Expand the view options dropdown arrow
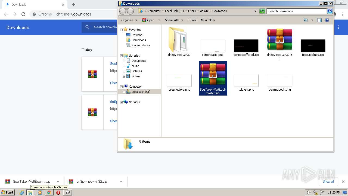This screenshot has height=196, width=348. click(x=312, y=20)
